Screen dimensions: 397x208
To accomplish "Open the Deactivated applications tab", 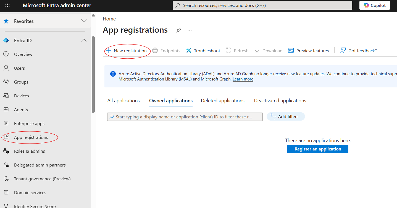I will tap(280, 101).
